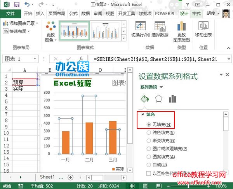Open Add Chart Element (添加图表元素) dropdown
Viewport: 233px width, 189px height.
coord(21,23)
